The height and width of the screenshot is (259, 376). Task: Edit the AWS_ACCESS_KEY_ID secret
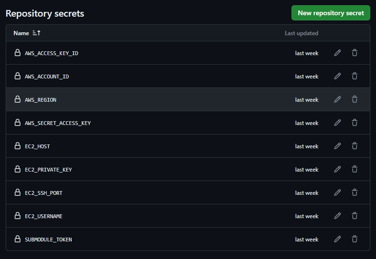tap(338, 53)
